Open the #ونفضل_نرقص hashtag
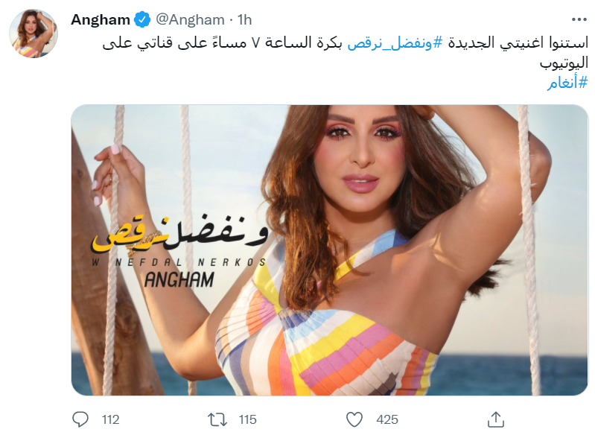Screen dimensions: 595x438 (395, 43)
